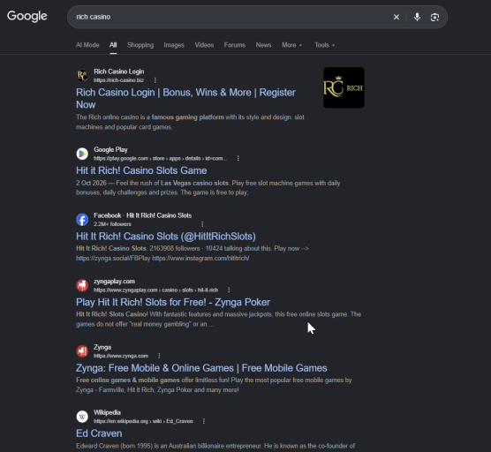Open Google Lens image search icon
Image resolution: width=491 pixels, height=452 pixels.
point(434,18)
